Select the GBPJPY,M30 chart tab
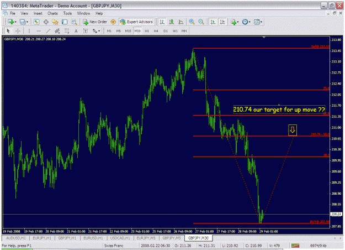The height and width of the screenshot is (250, 345). (x=198, y=238)
